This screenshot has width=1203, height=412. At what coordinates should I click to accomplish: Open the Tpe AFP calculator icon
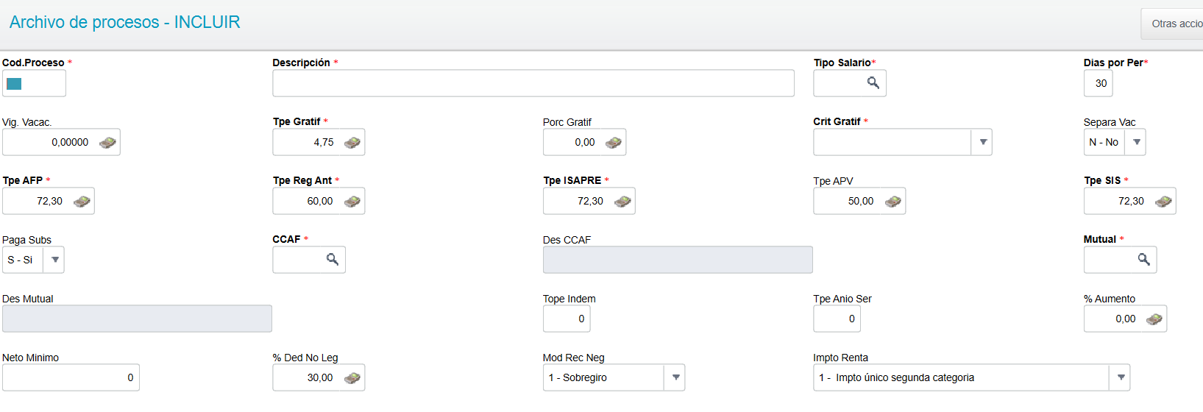[x=82, y=202]
